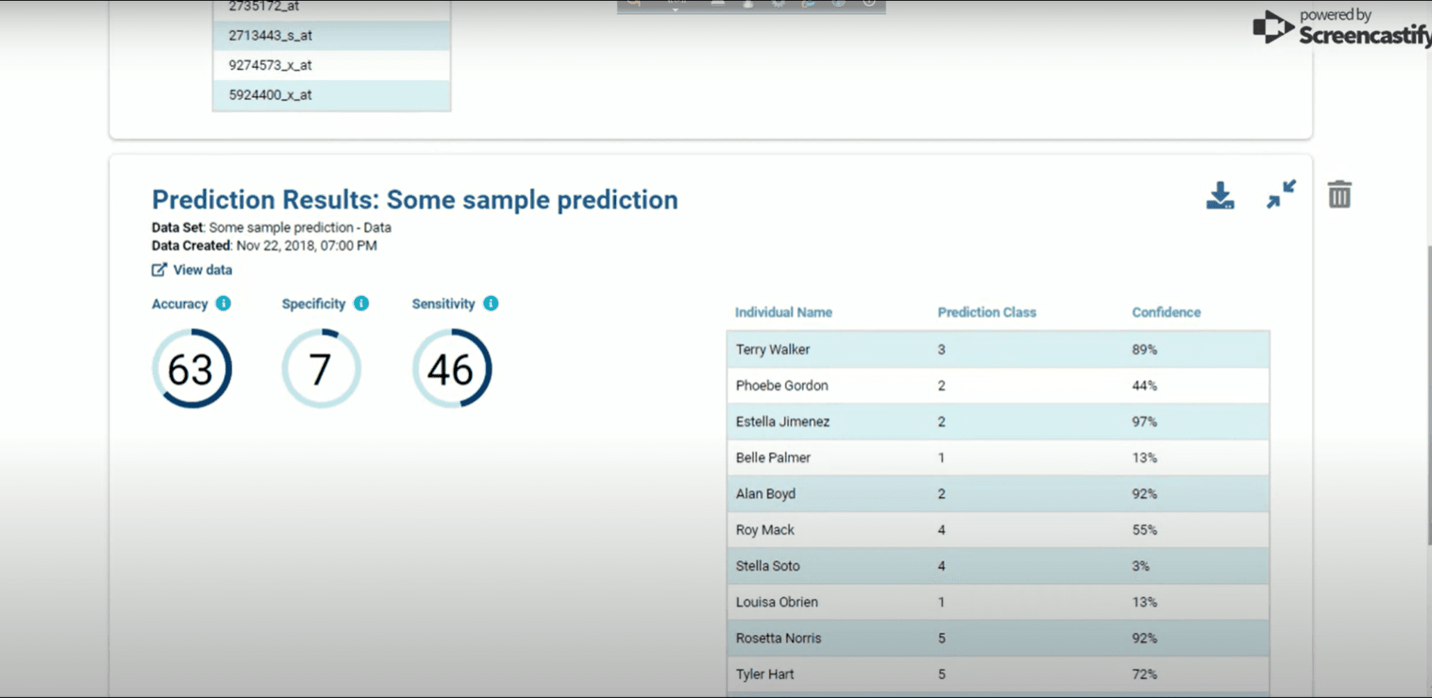Select the Rosetta Norris row
This screenshot has width=1432, height=698.
[x=998, y=638]
